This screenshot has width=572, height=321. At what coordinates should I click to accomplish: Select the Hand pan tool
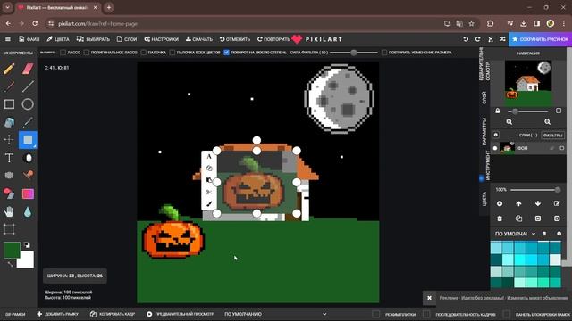coord(9,211)
